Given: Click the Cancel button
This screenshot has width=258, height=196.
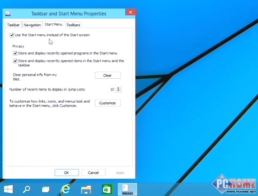Looking at the screenshot, I should click(x=93, y=173).
